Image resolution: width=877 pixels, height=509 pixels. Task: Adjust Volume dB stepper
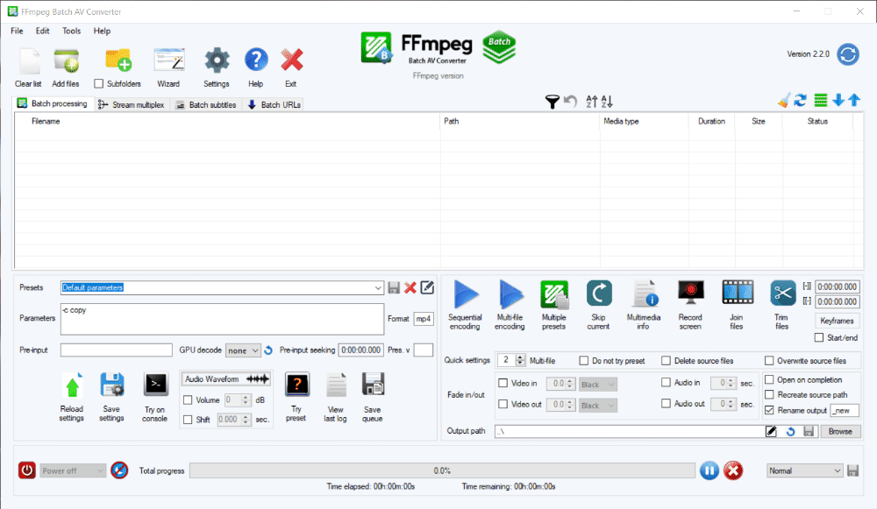(246, 400)
